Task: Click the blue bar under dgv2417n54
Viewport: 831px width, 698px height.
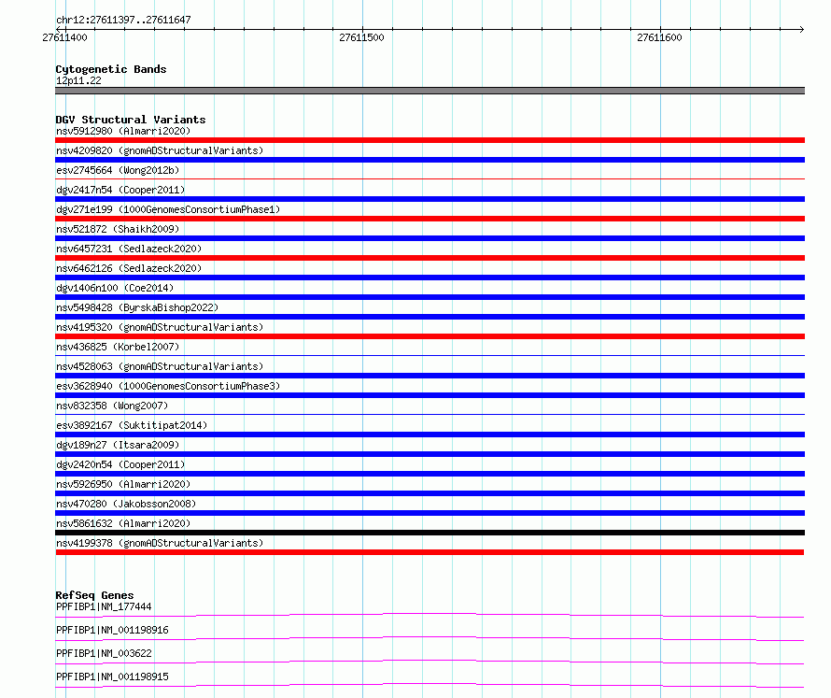Action: coord(430,199)
